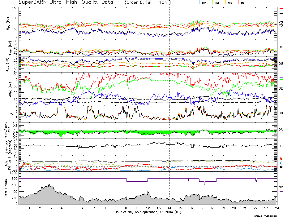Click the purple notch near hour 22
The image size is (283, 217).
[256, 180]
